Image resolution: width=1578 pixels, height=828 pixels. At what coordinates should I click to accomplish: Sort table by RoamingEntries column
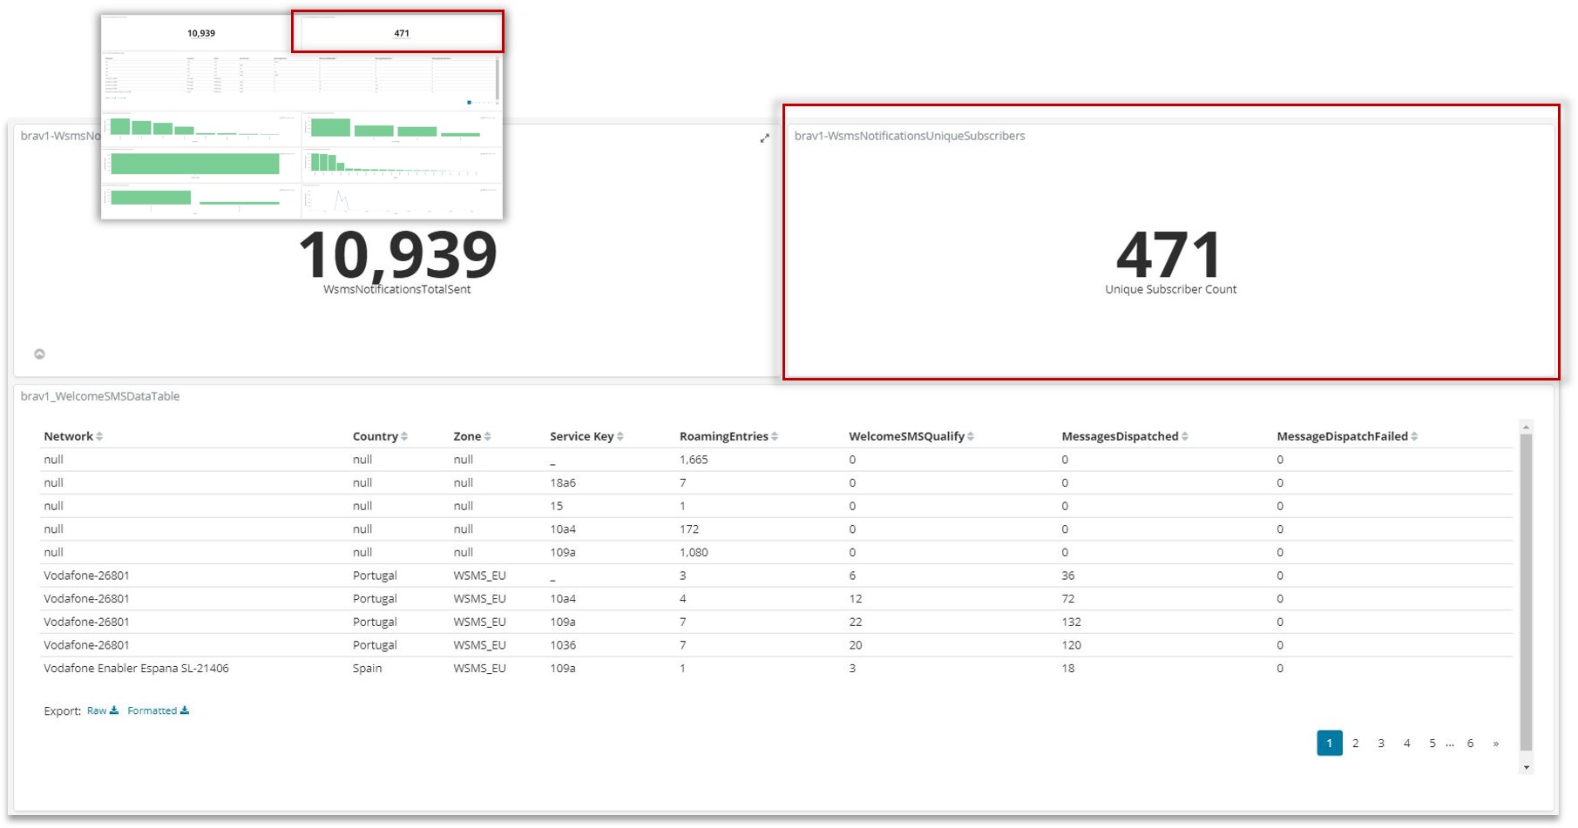(775, 437)
